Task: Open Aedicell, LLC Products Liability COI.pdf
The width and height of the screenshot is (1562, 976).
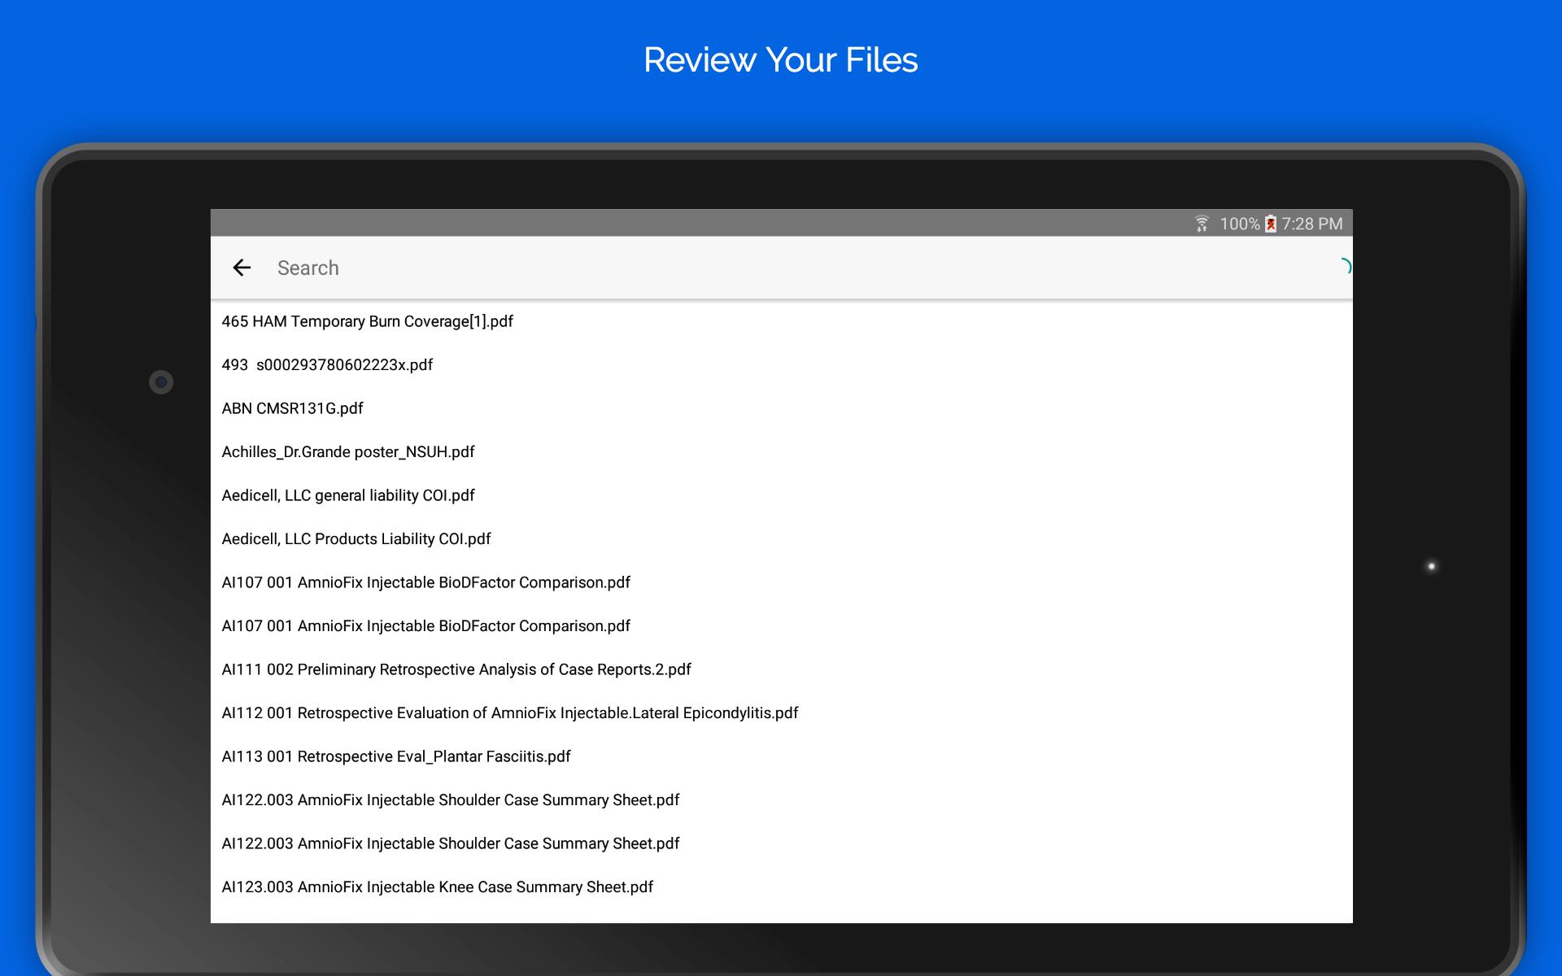Action: pos(781,539)
